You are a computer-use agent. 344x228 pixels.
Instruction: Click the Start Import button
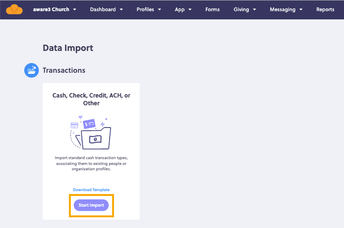point(91,205)
